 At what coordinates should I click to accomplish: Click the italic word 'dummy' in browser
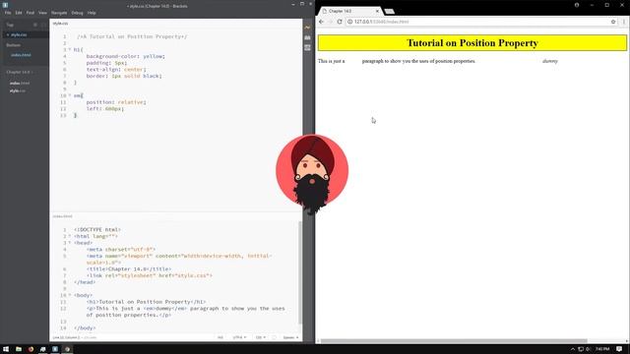[549, 61]
